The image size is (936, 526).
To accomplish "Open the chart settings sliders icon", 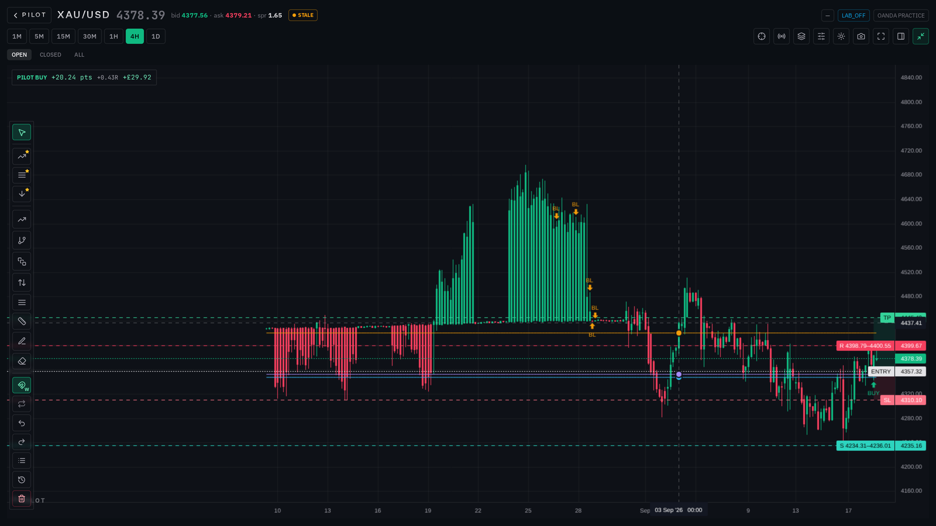I will [x=821, y=36].
